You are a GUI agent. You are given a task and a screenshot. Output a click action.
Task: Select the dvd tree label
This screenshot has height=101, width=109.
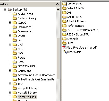[x=20, y=44]
